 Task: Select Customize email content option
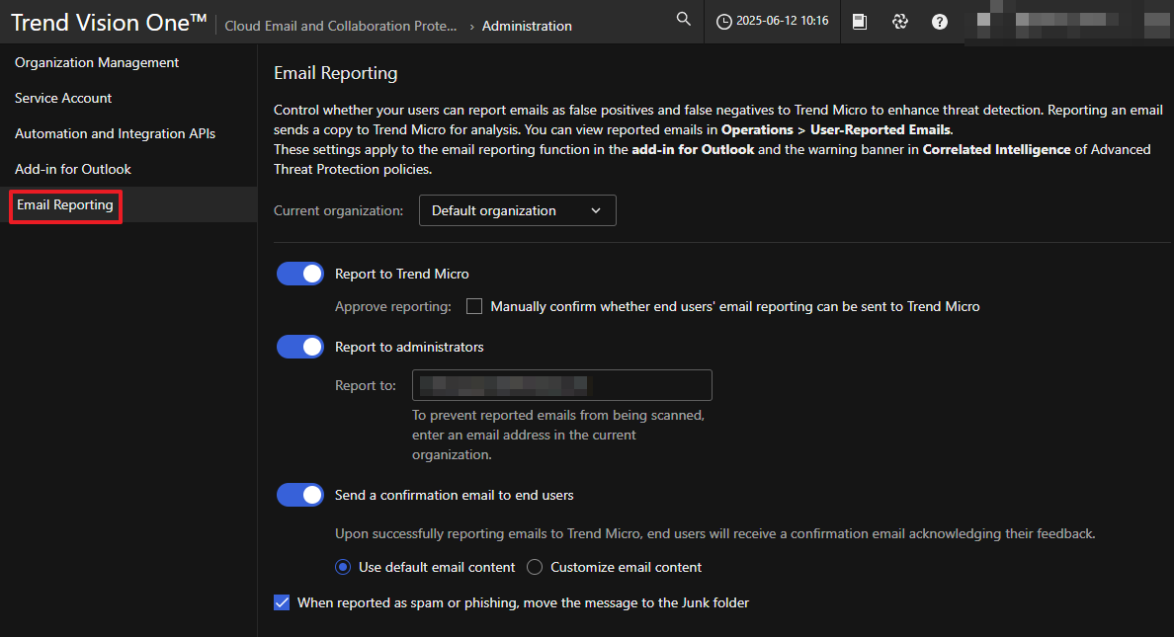point(535,567)
